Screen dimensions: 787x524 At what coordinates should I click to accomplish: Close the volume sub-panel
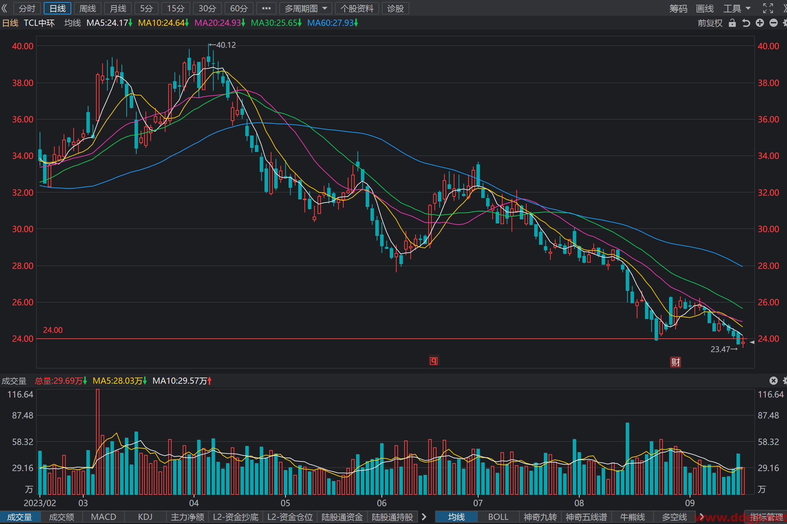pos(774,381)
